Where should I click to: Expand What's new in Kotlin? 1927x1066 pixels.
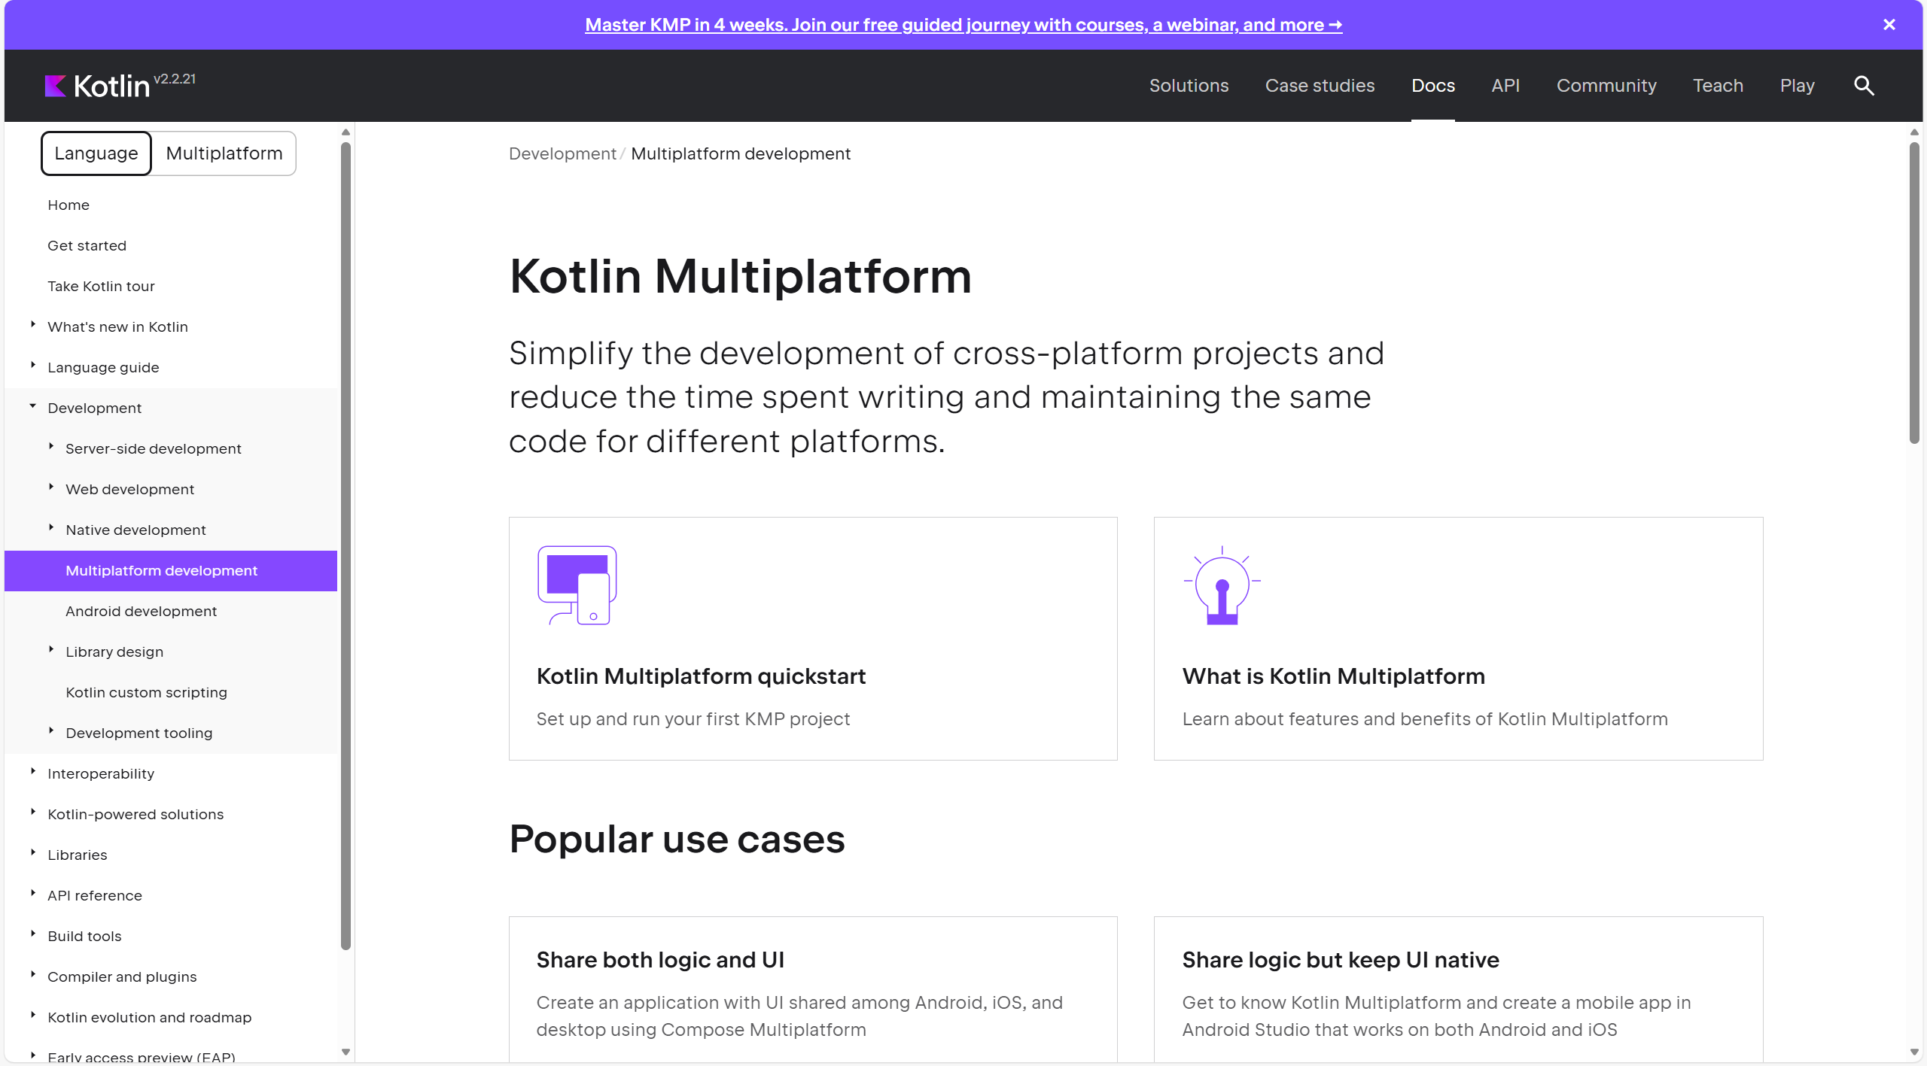pyautogui.click(x=33, y=325)
